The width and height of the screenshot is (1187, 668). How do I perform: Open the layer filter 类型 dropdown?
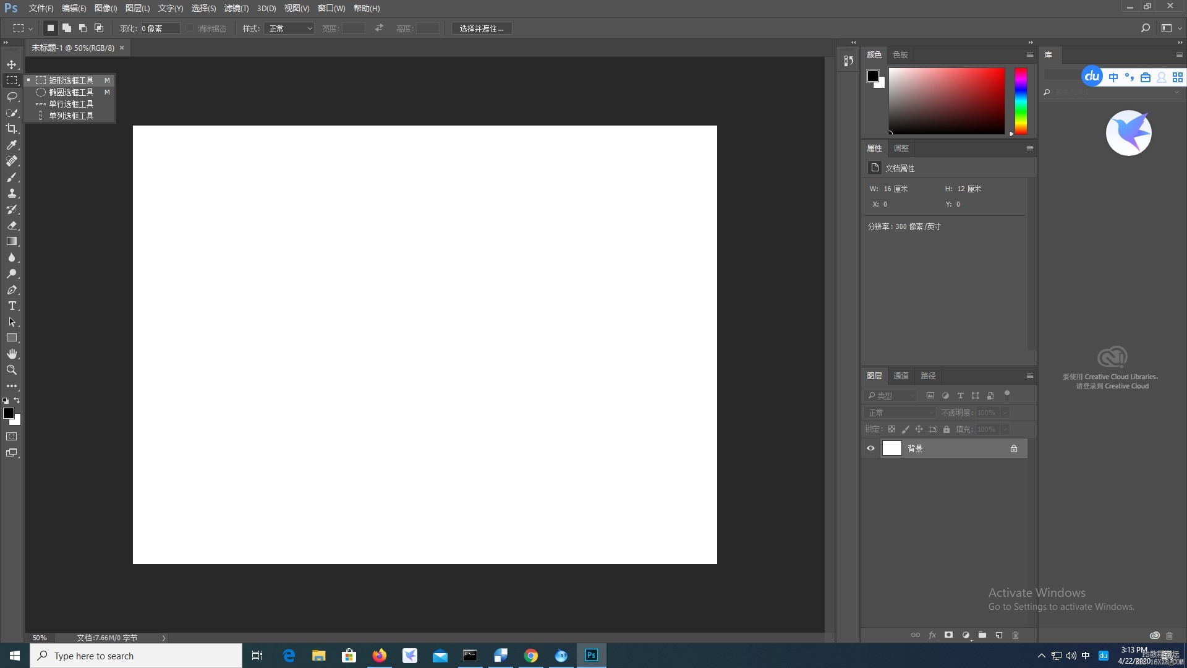[x=890, y=396]
